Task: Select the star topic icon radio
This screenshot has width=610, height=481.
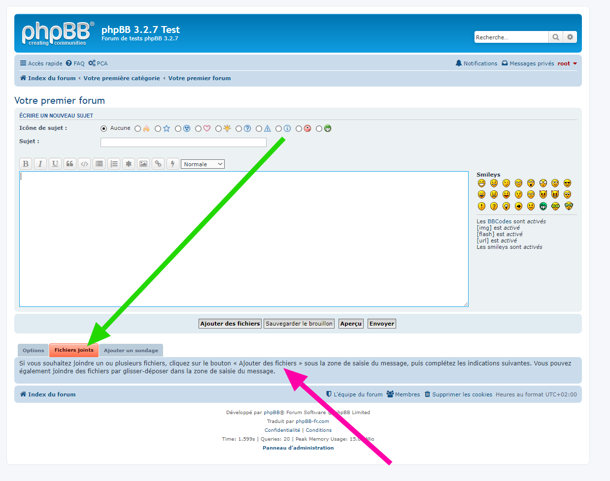Action: tap(158, 129)
